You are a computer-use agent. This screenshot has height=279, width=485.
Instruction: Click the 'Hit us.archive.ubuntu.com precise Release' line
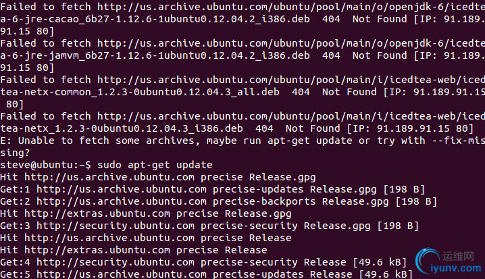click(146, 238)
